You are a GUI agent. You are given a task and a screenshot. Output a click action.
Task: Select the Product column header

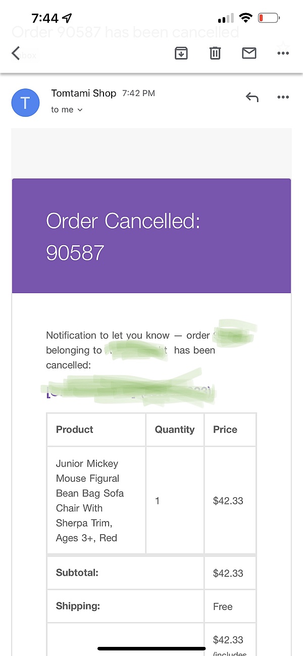[x=75, y=430]
